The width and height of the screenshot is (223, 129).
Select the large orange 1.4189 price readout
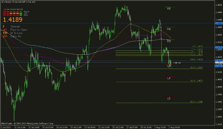(12, 20)
